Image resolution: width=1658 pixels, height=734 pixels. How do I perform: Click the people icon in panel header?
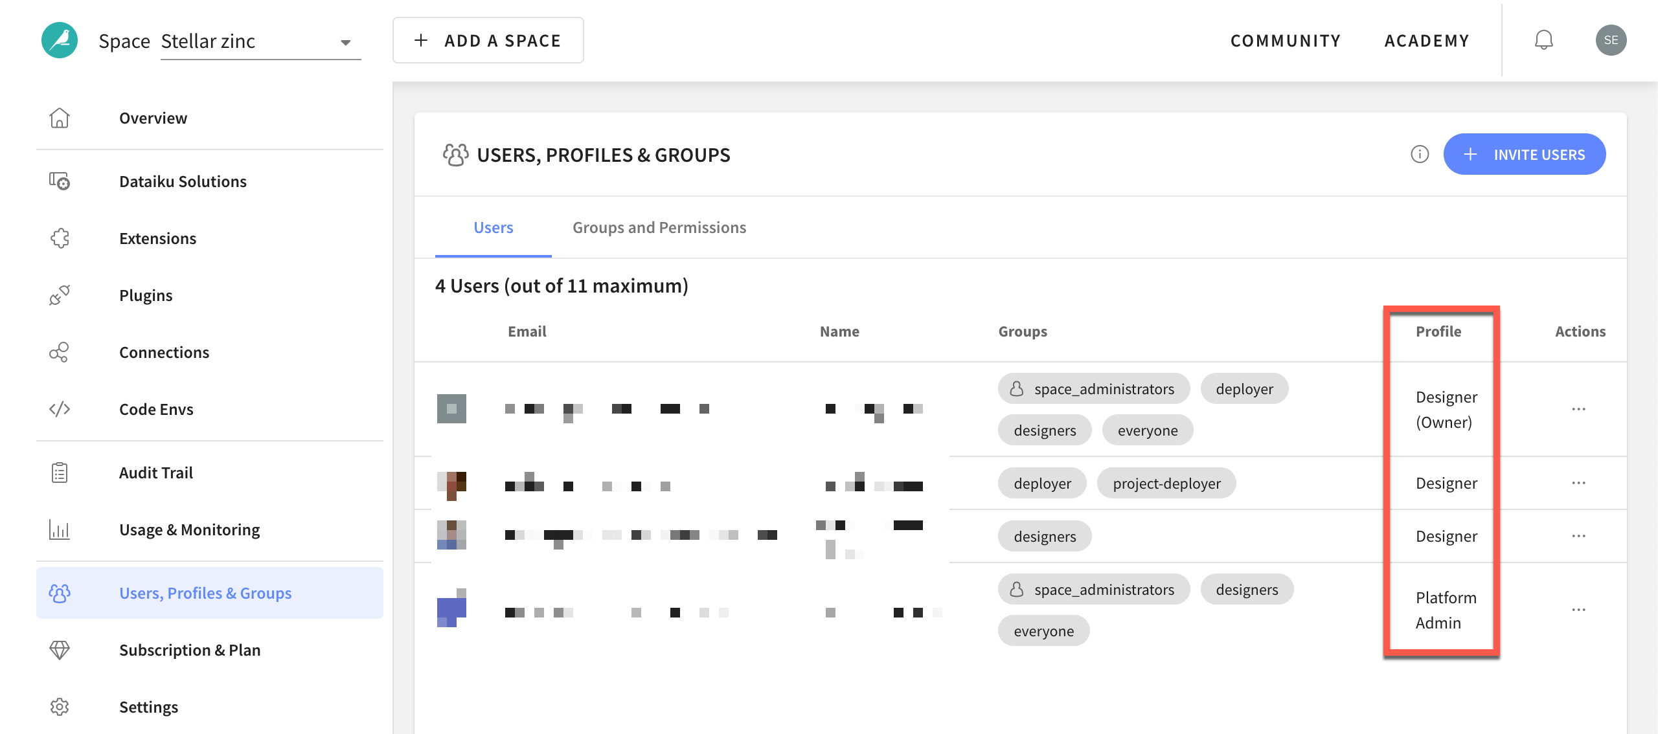point(455,155)
